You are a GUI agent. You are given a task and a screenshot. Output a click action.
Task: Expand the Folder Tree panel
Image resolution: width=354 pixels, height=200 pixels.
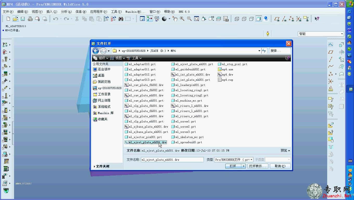pos(102,166)
